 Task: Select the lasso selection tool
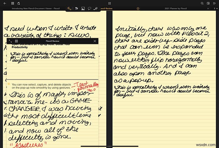click(x=89, y=8)
